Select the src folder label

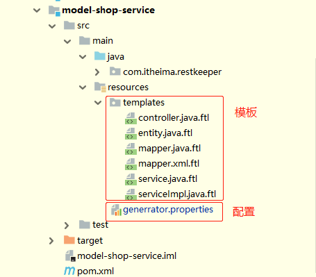[83, 26]
